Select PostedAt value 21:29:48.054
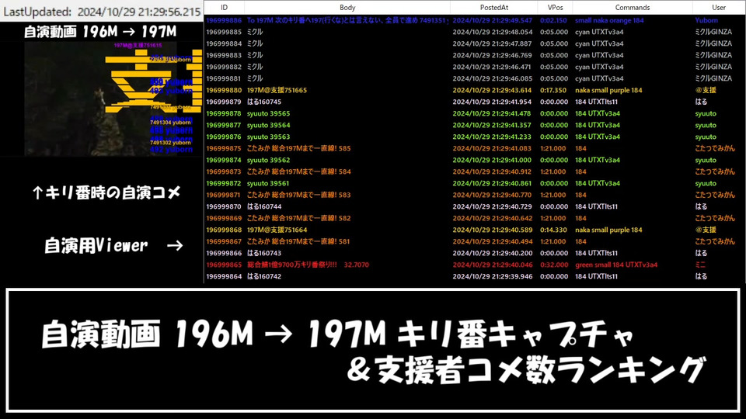This screenshot has height=419, width=746. coord(493,32)
